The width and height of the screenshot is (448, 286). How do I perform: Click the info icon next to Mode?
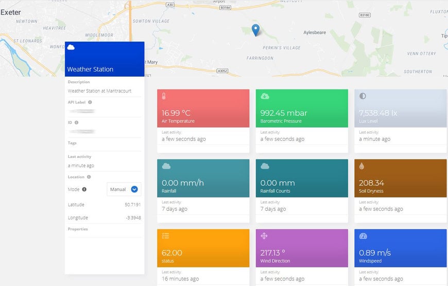[84, 189]
